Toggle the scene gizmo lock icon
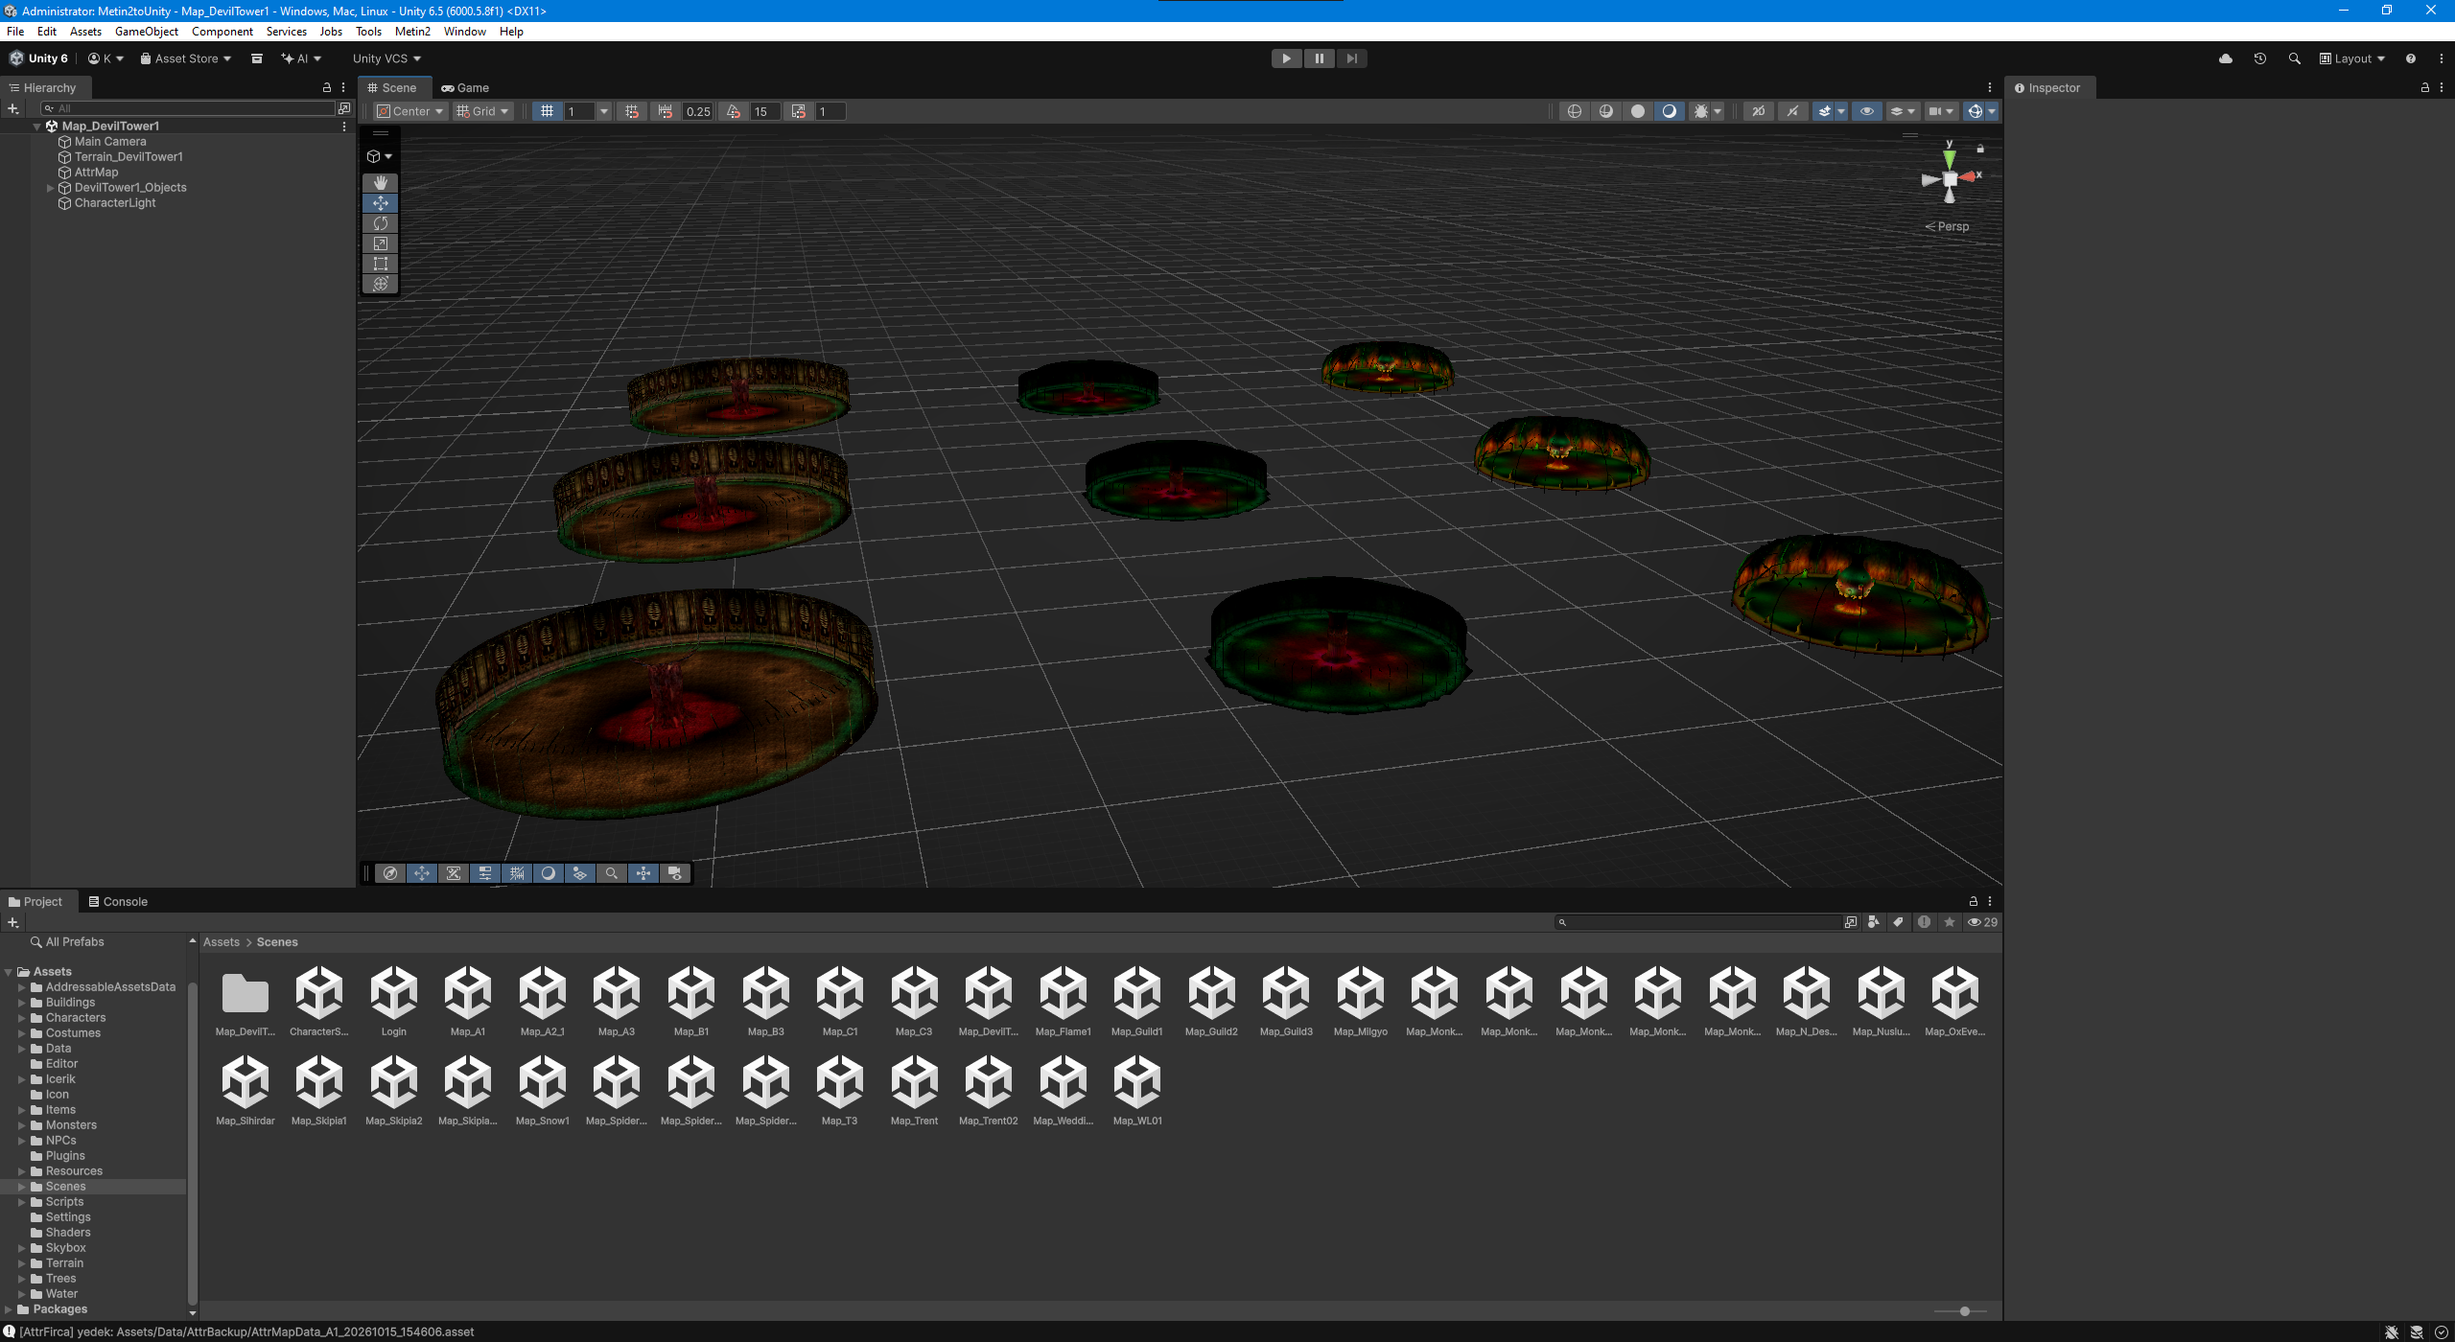 pos(1980,149)
